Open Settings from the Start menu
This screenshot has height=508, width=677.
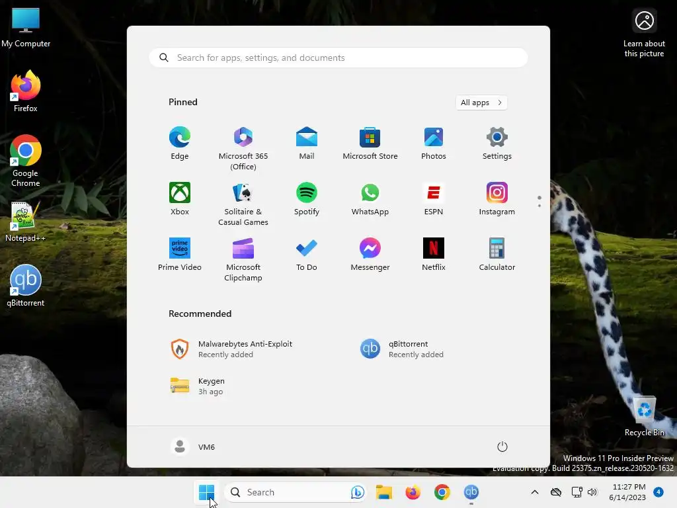click(x=497, y=144)
